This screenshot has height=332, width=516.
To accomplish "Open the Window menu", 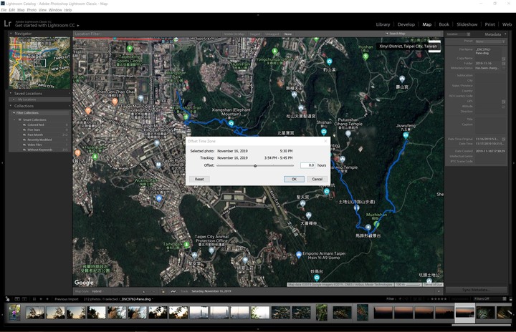I will tap(55, 10).
